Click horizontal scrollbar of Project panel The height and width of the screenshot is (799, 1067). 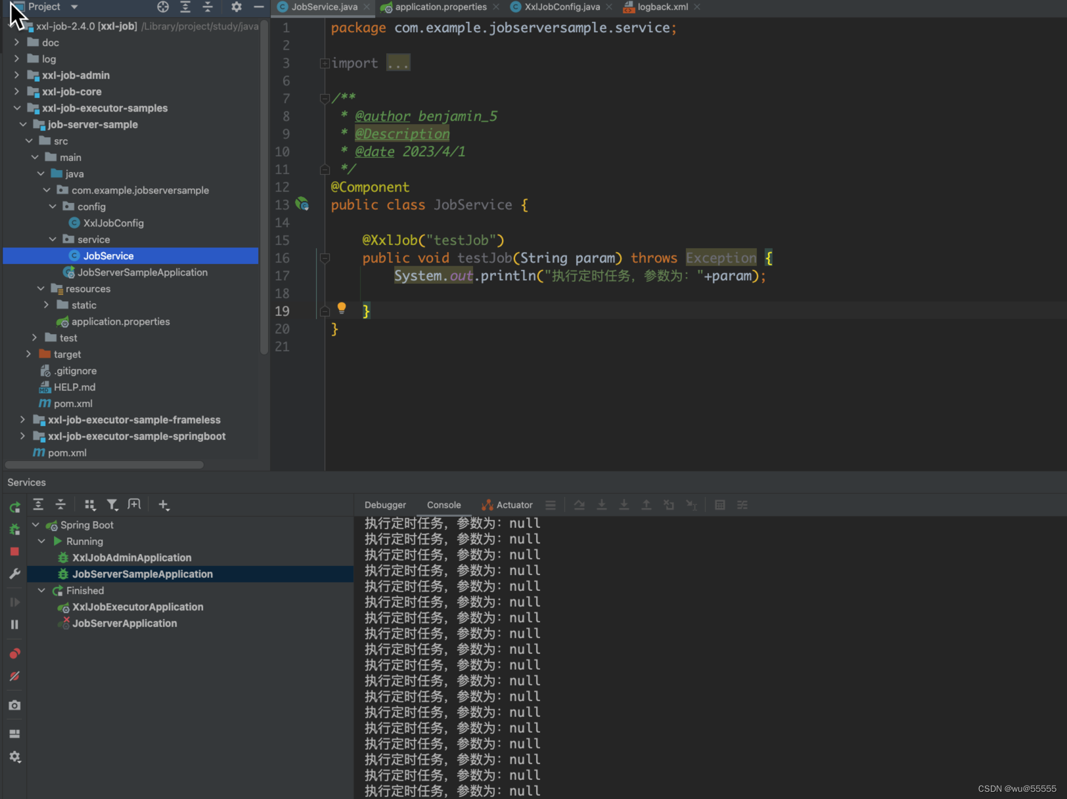tap(104, 465)
